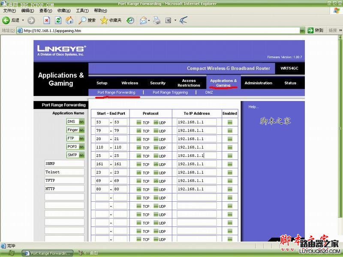Toggle UDP checkbox for FTP 20-21 row
The width and height of the screenshot is (343, 257).
coord(156,139)
